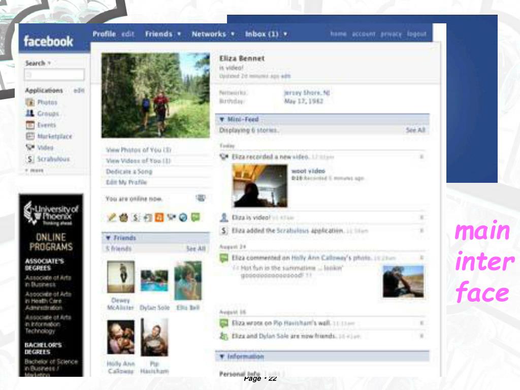Click 'edit' next to status update time
The height and width of the screenshot is (390, 520).
click(286, 76)
